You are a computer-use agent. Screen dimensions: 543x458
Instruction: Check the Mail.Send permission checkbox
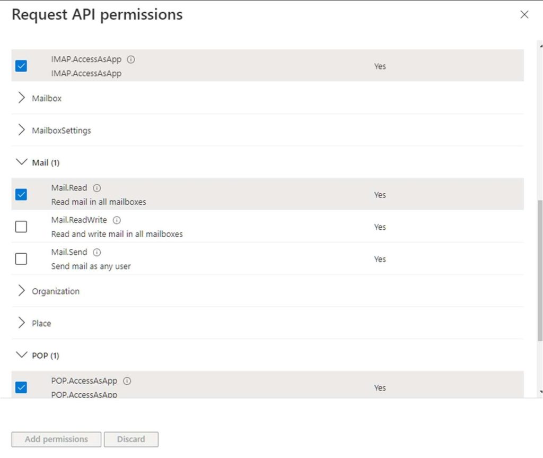tap(21, 259)
